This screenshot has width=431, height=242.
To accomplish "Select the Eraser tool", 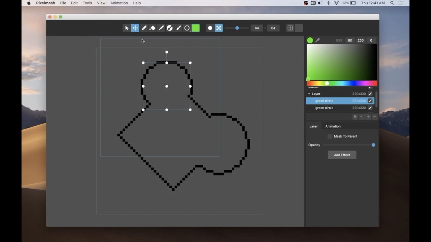I will (x=153, y=28).
